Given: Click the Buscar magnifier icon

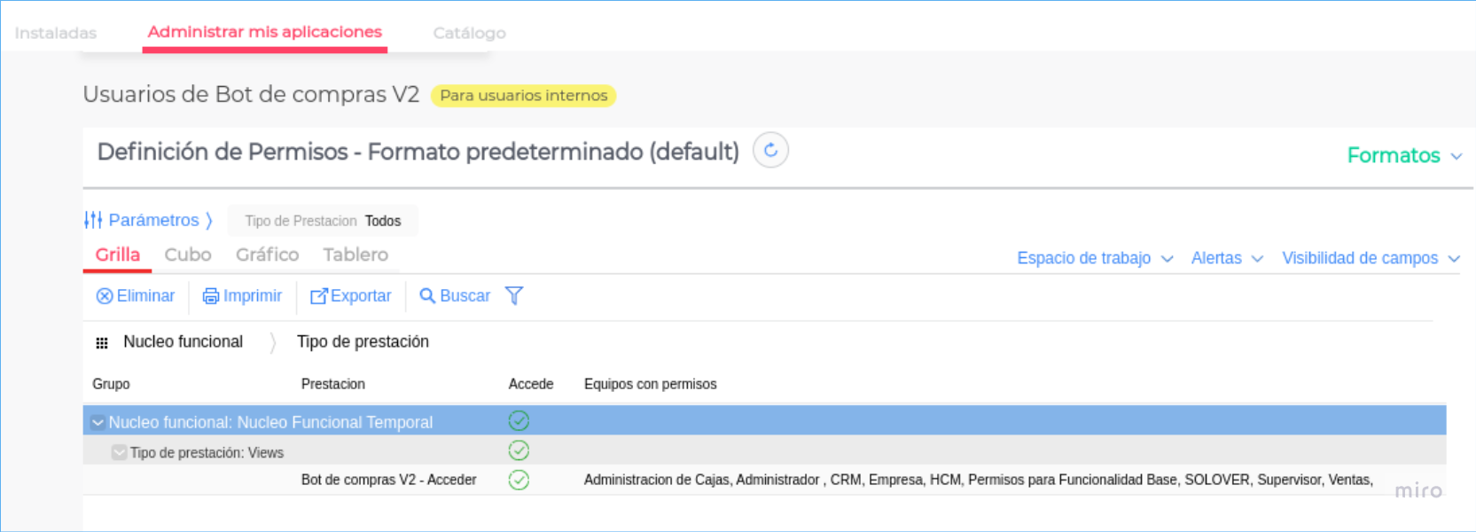Looking at the screenshot, I should click(x=427, y=296).
